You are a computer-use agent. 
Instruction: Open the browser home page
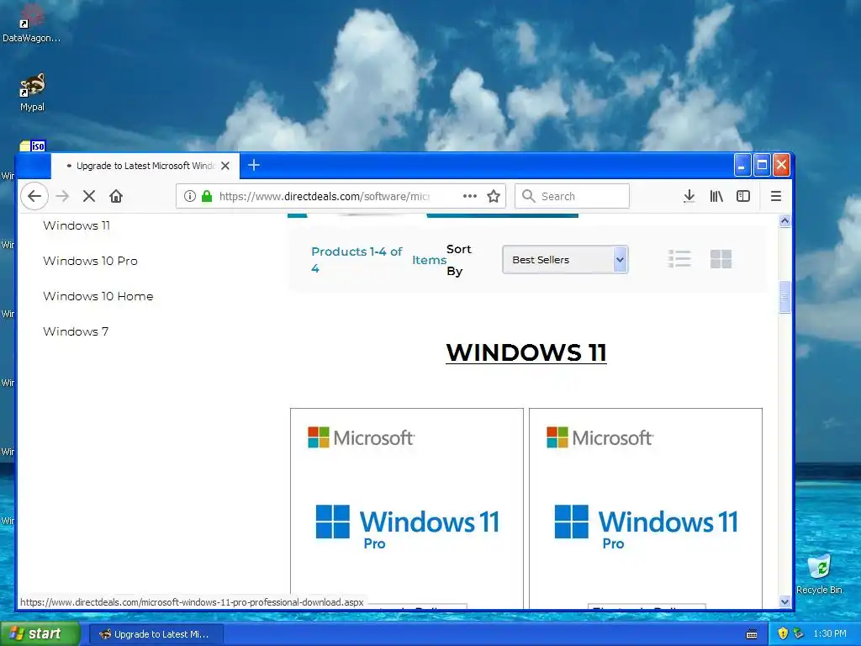(x=116, y=196)
